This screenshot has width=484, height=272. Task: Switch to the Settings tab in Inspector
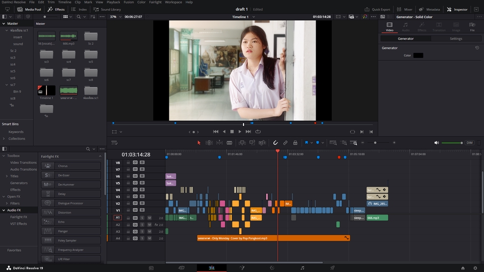(455, 38)
